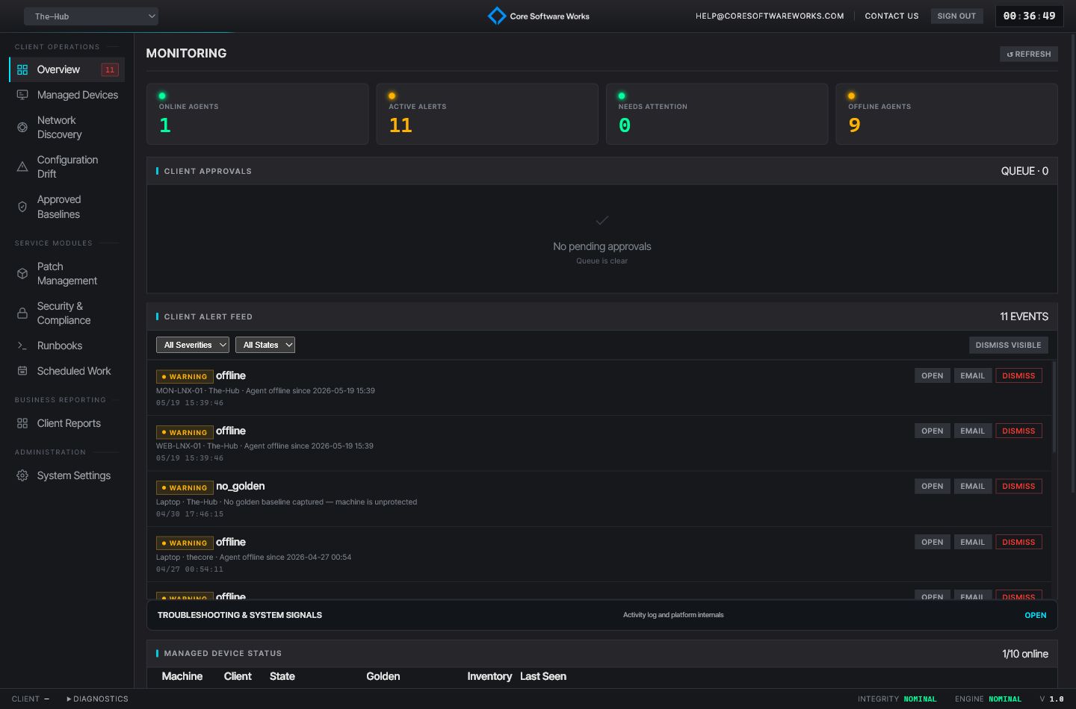
Task: Navigate to Security & Compliance module
Action: (67, 313)
